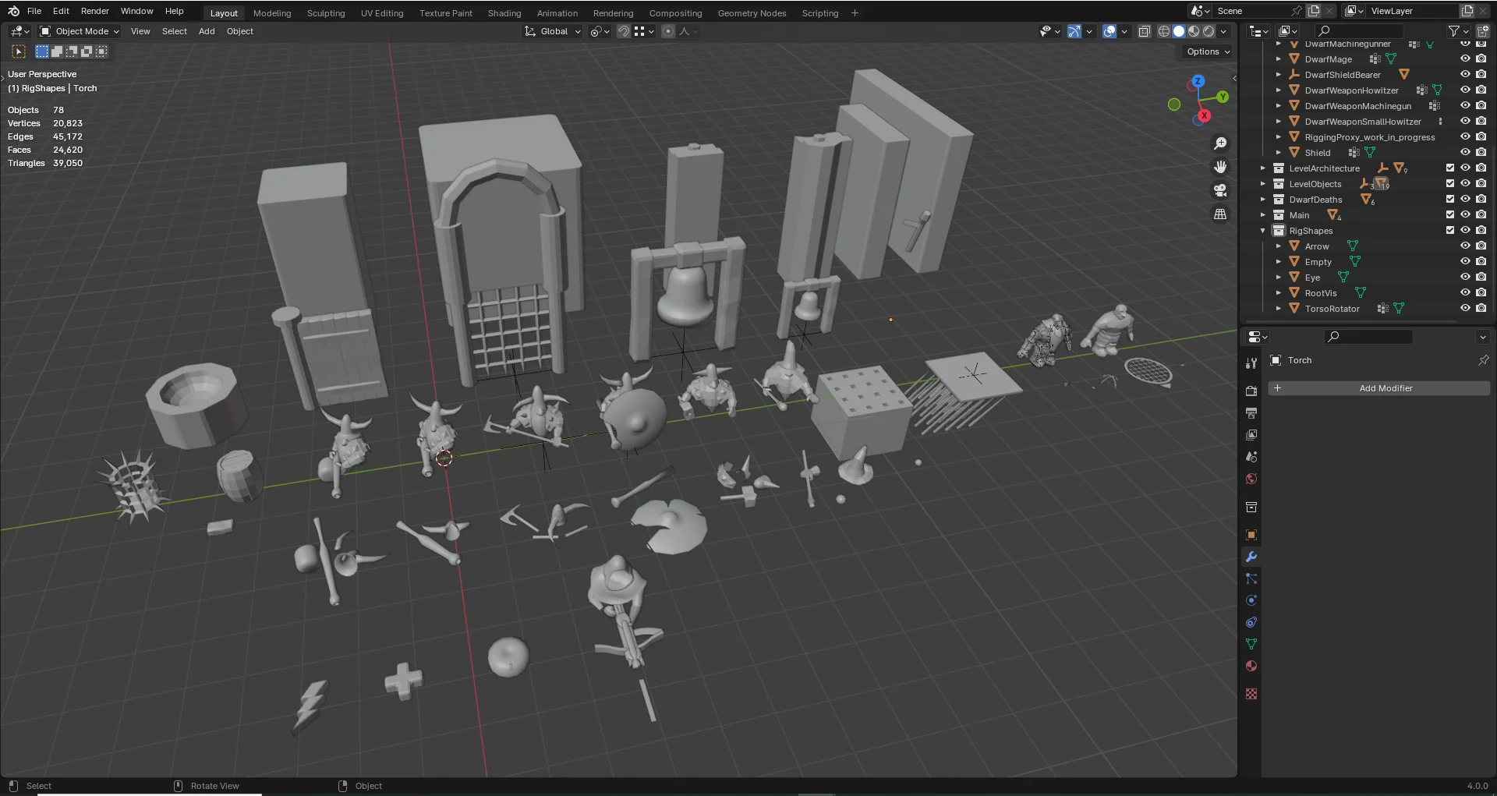Toggle X-ray mode in viewport header
Image resolution: width=1497 pixels, height=796 pixels.
[1144, 31]
